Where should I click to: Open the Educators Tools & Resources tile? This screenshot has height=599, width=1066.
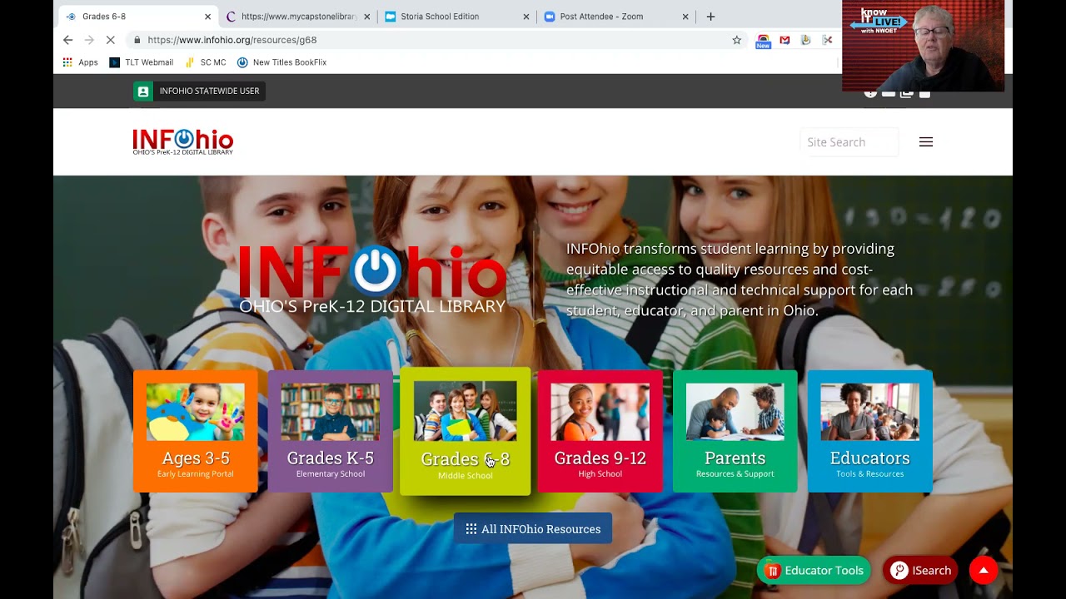[x=870, y=431]
